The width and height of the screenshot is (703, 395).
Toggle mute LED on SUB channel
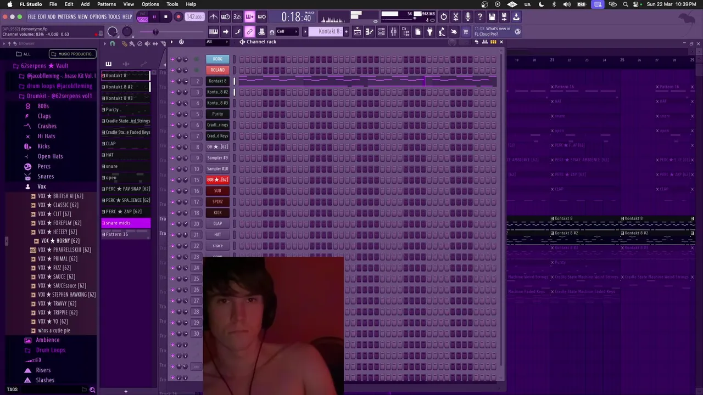pos(172,190)
